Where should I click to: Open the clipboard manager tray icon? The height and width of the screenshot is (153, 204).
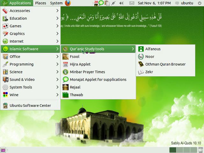point(107,3)
